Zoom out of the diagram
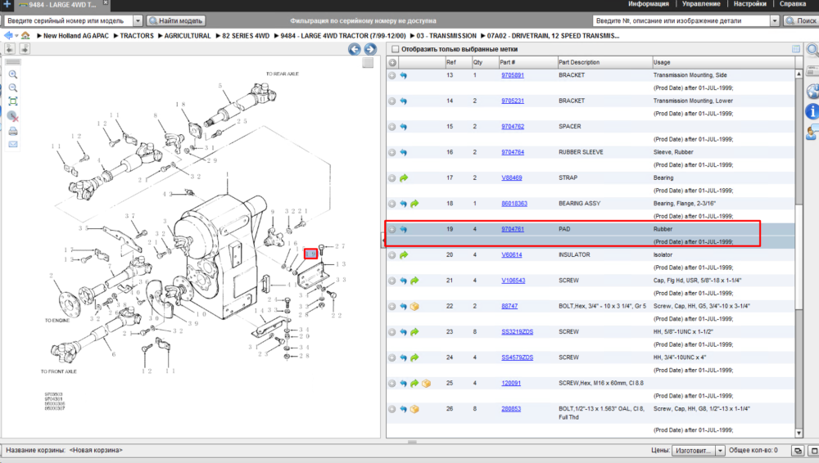Screen dimensions: 819x463 click(x=13, y=88)
